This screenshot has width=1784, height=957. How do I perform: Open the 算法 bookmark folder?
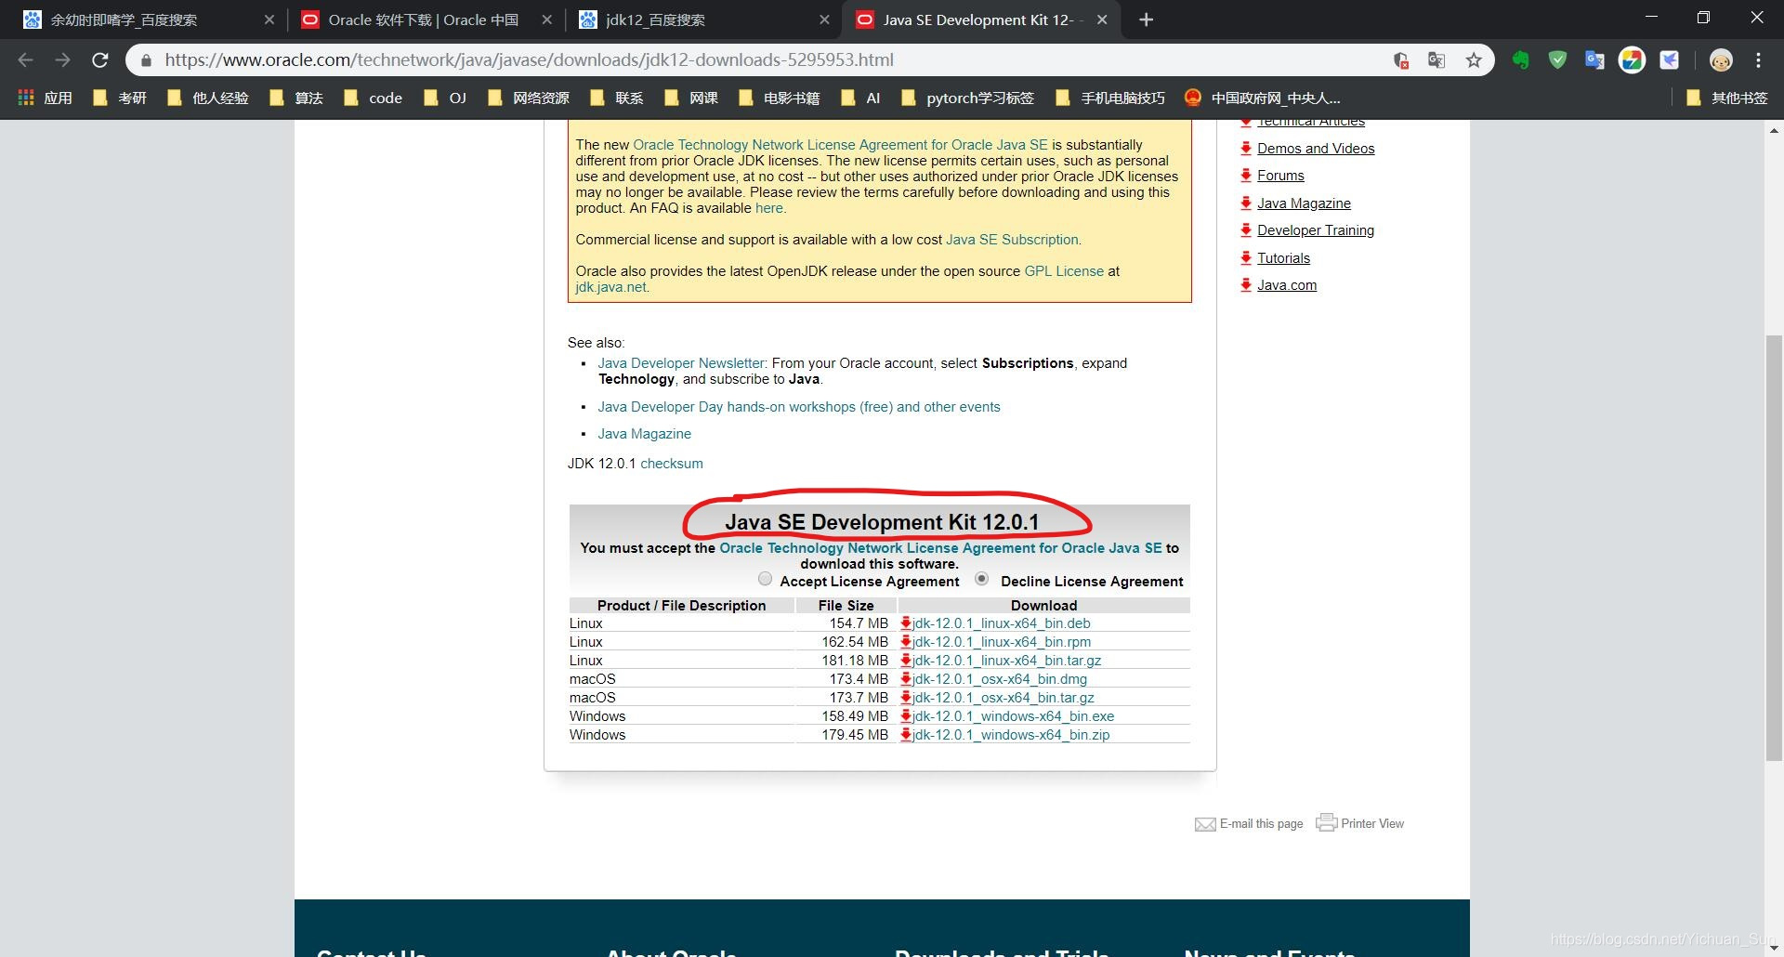point(296,98)
